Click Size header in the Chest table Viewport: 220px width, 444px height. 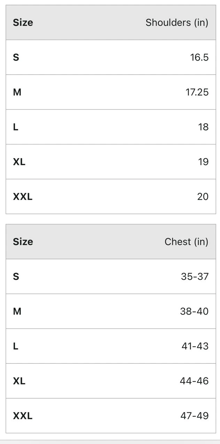23,242
